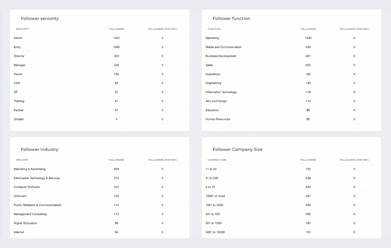Image resolution: width=391 pixels, height=248 pixels.
Task: Click the Follower Company Size heading
Action: coord(237,149)
